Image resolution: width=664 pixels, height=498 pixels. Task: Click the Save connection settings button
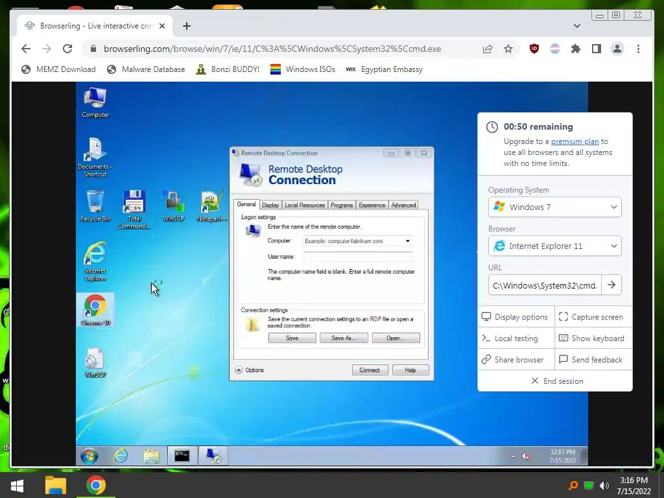tap(292, 338)
